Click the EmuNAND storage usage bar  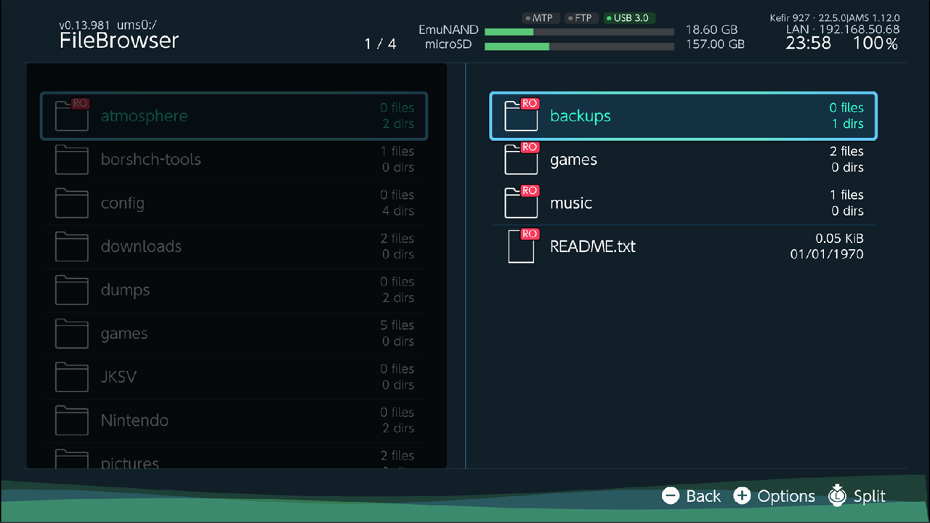pyautogui.click(x=580, y=32)
